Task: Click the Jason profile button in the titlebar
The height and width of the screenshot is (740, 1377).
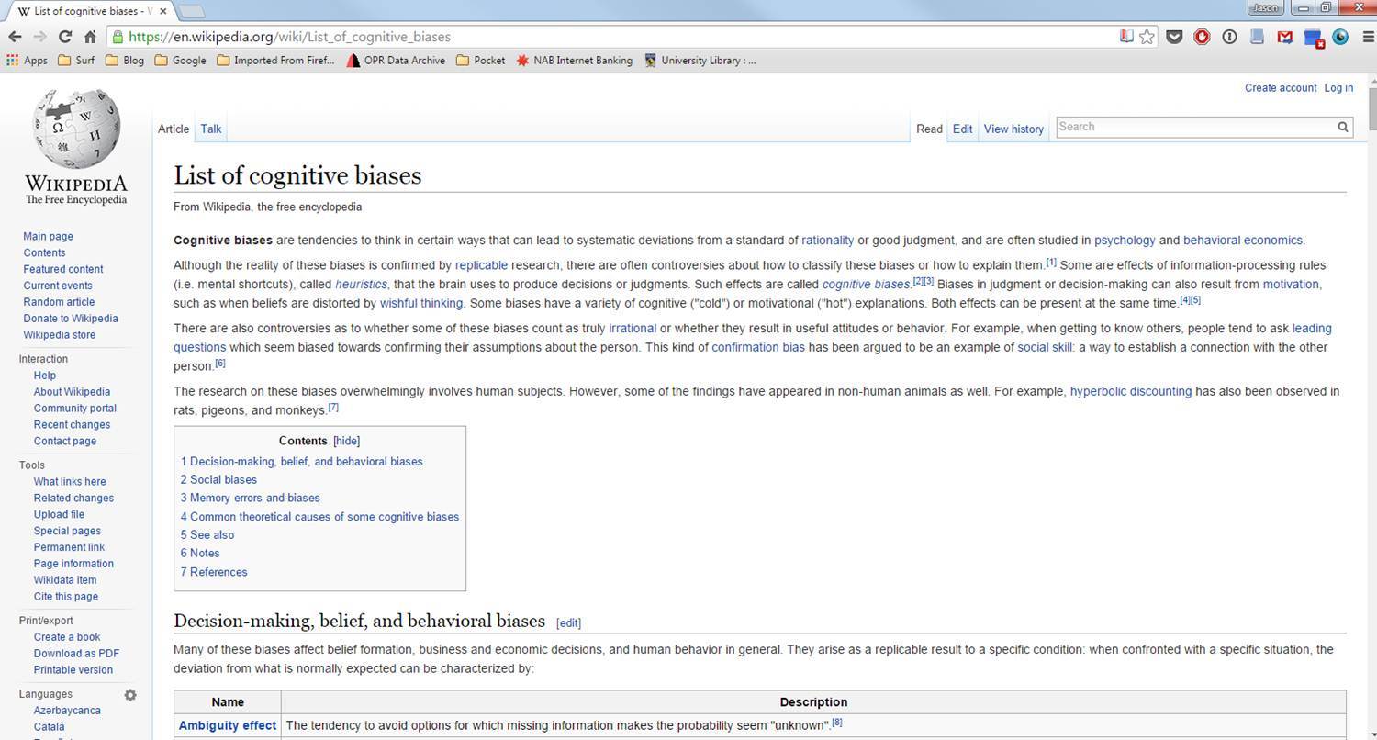Action: [x=1264, y=7]
